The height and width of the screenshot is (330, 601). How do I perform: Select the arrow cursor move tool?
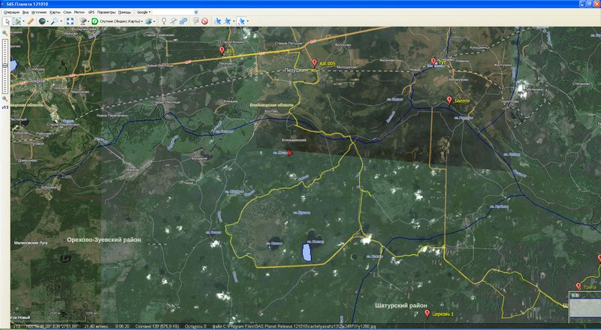pos(7,21)
